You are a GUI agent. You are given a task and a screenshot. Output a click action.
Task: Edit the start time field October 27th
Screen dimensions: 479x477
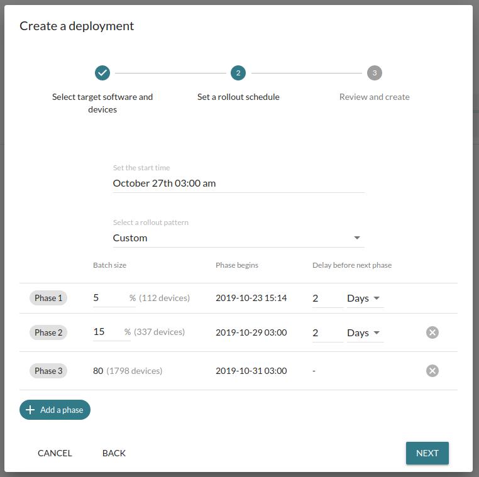pos(239,184)
